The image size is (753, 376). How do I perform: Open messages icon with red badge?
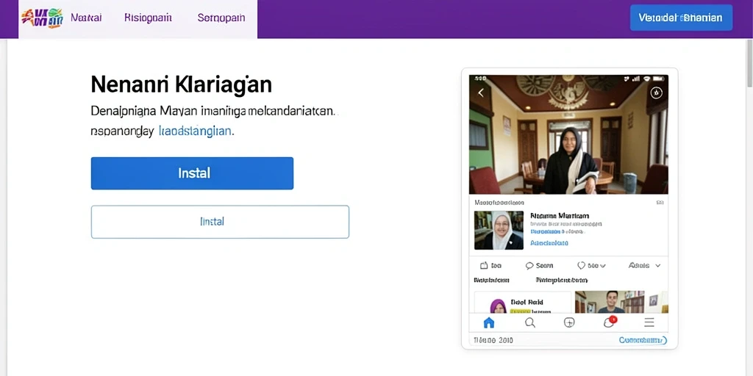[610, 322]
